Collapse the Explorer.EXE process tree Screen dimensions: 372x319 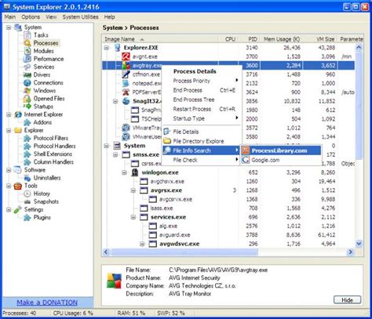[x=107, y=48]
